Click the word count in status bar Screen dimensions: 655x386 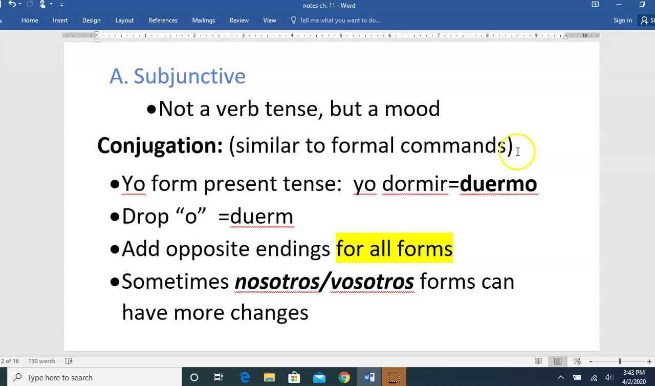point(41,361)
